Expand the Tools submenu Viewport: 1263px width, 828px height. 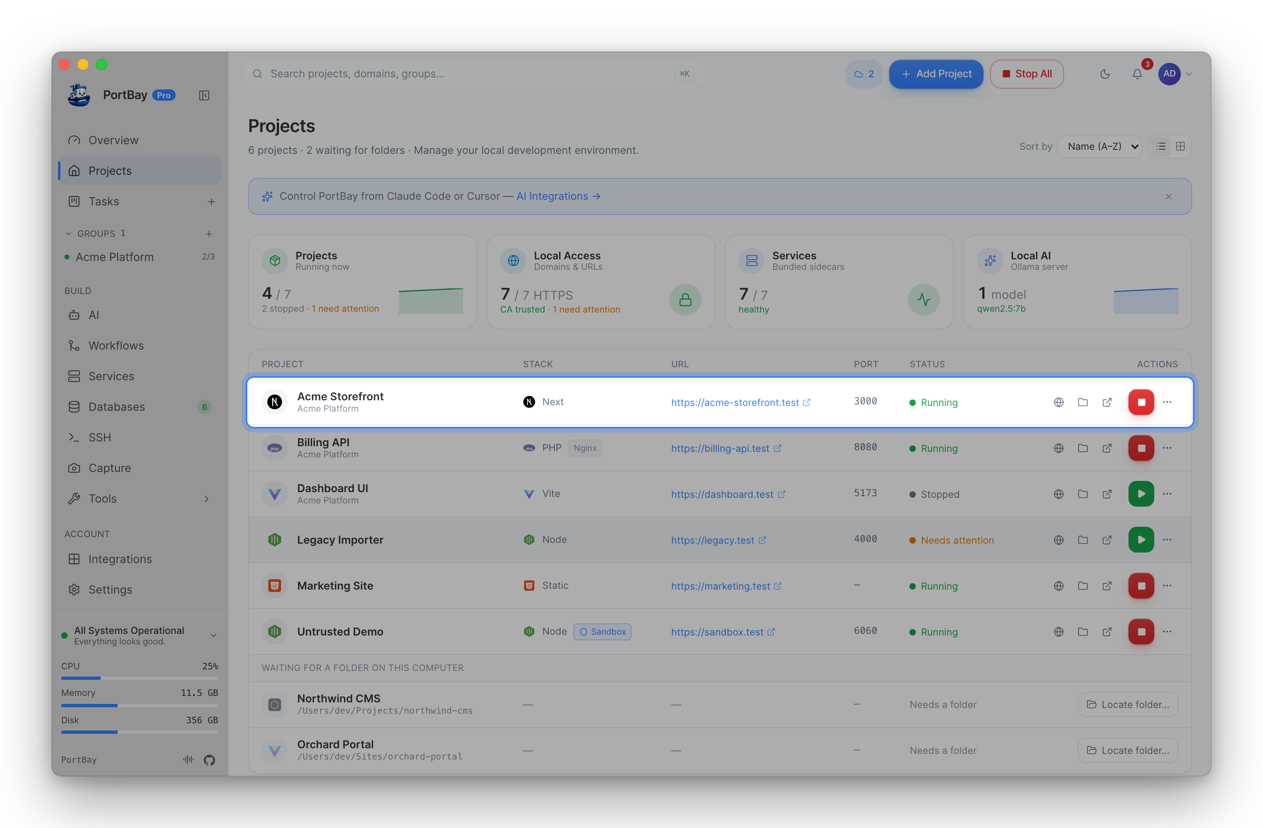coord(207,499)
